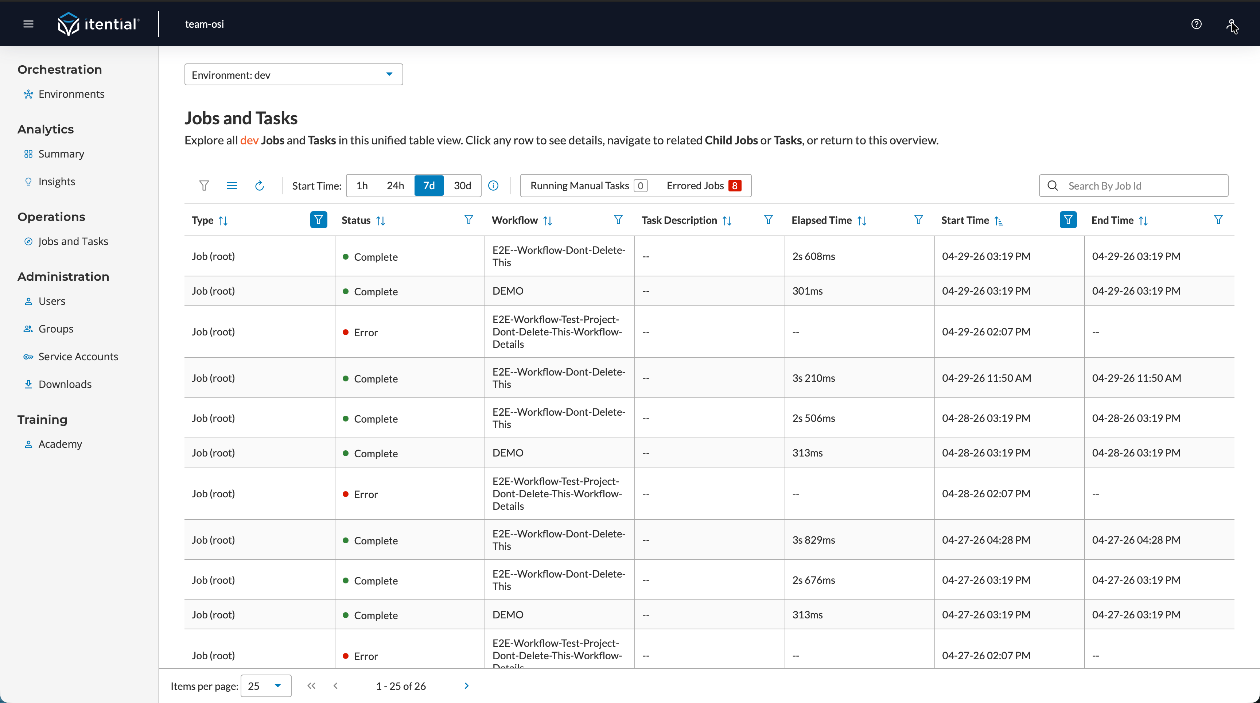Open the Workflow column filter

point(618,220)
